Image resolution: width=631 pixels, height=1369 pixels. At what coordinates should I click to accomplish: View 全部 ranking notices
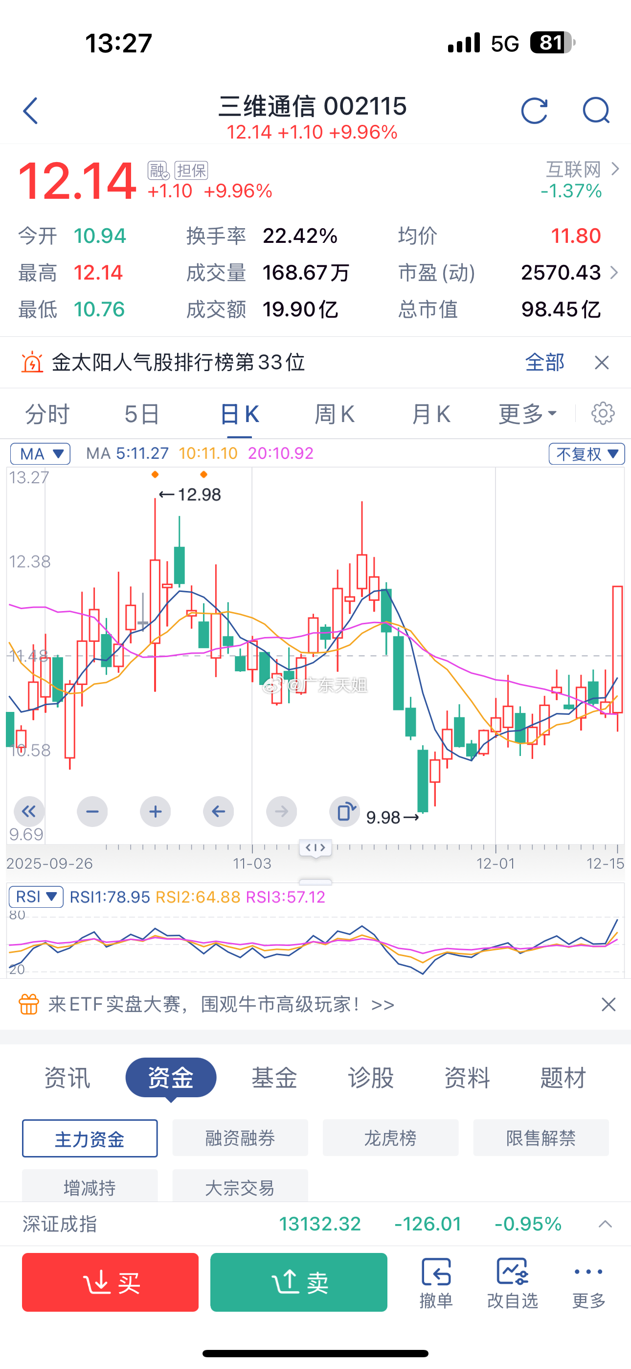click(x=544, y=362)
